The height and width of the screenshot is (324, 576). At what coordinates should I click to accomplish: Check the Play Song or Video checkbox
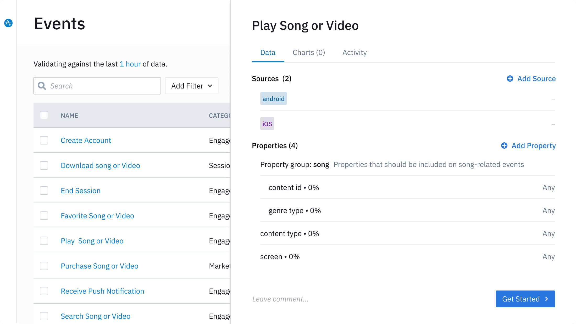(x=44, y=241)
